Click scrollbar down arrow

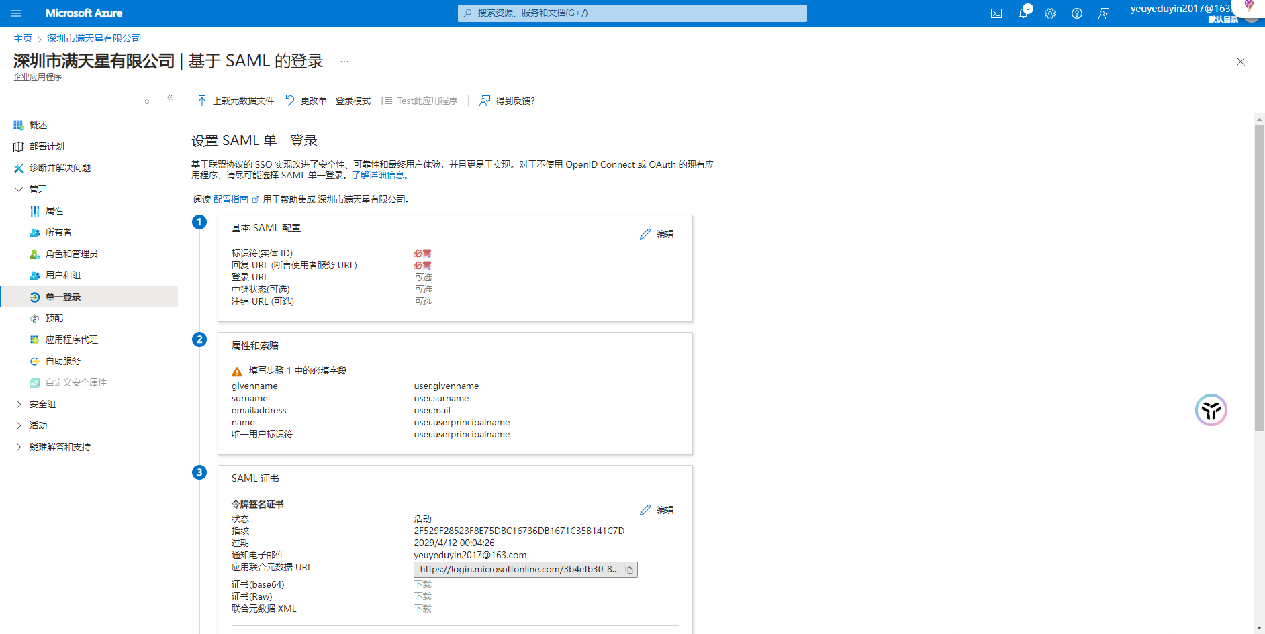[1259, 628]
